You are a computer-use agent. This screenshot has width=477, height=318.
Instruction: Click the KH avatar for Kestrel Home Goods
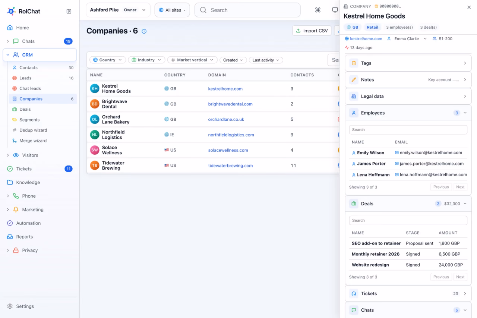tap(95, 89)
